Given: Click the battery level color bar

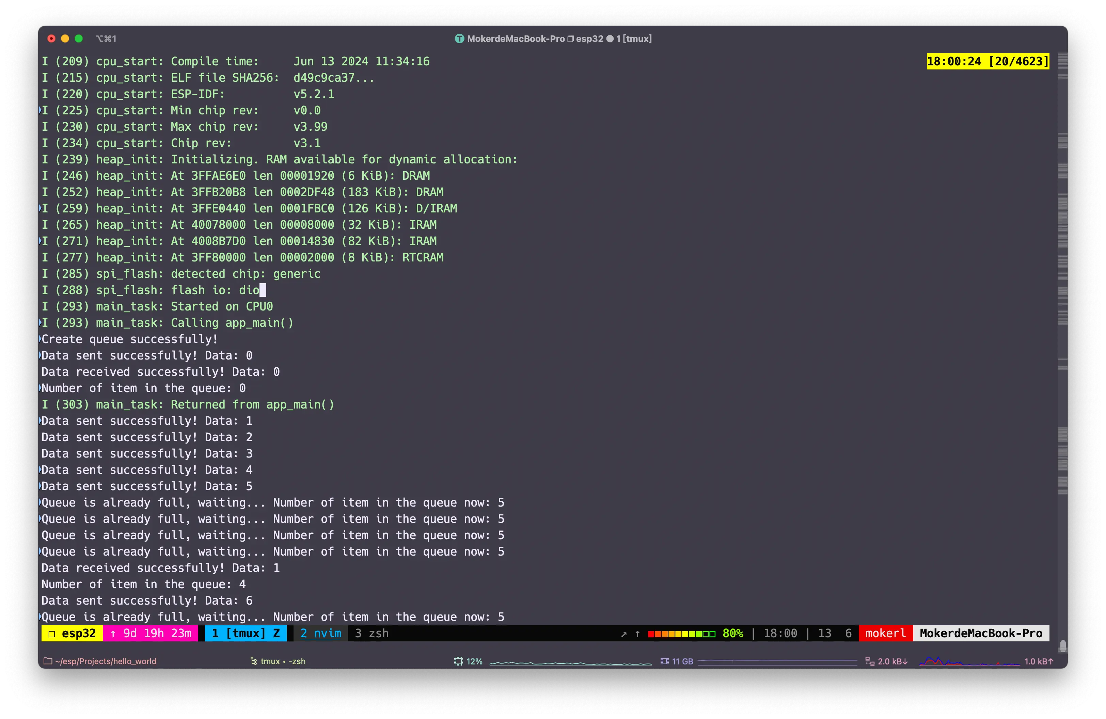Looking at the screenshot, I should [682, 634].
